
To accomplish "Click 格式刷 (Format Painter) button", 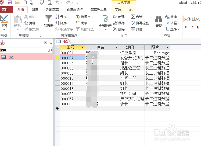I will pyautogui.click(x=31, y=29).
